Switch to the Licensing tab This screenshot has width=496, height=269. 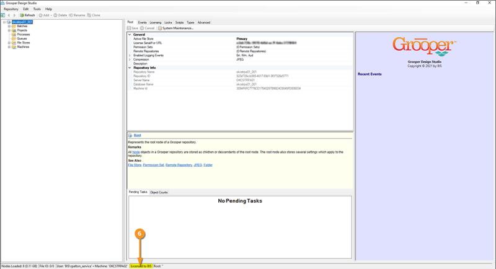156,22
